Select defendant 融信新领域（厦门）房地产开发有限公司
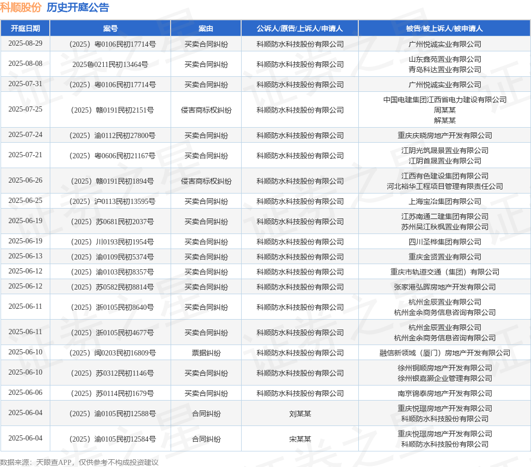Image resolution: width=531 pixels, height=467 pixels. [444, 353]
